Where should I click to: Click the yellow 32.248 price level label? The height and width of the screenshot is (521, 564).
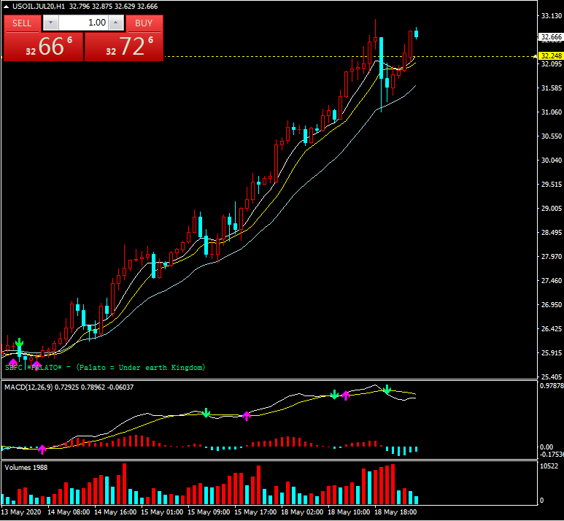[x=549, y=56]
